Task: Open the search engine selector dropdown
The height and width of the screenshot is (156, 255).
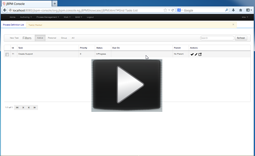Action: tap(180, 10)
